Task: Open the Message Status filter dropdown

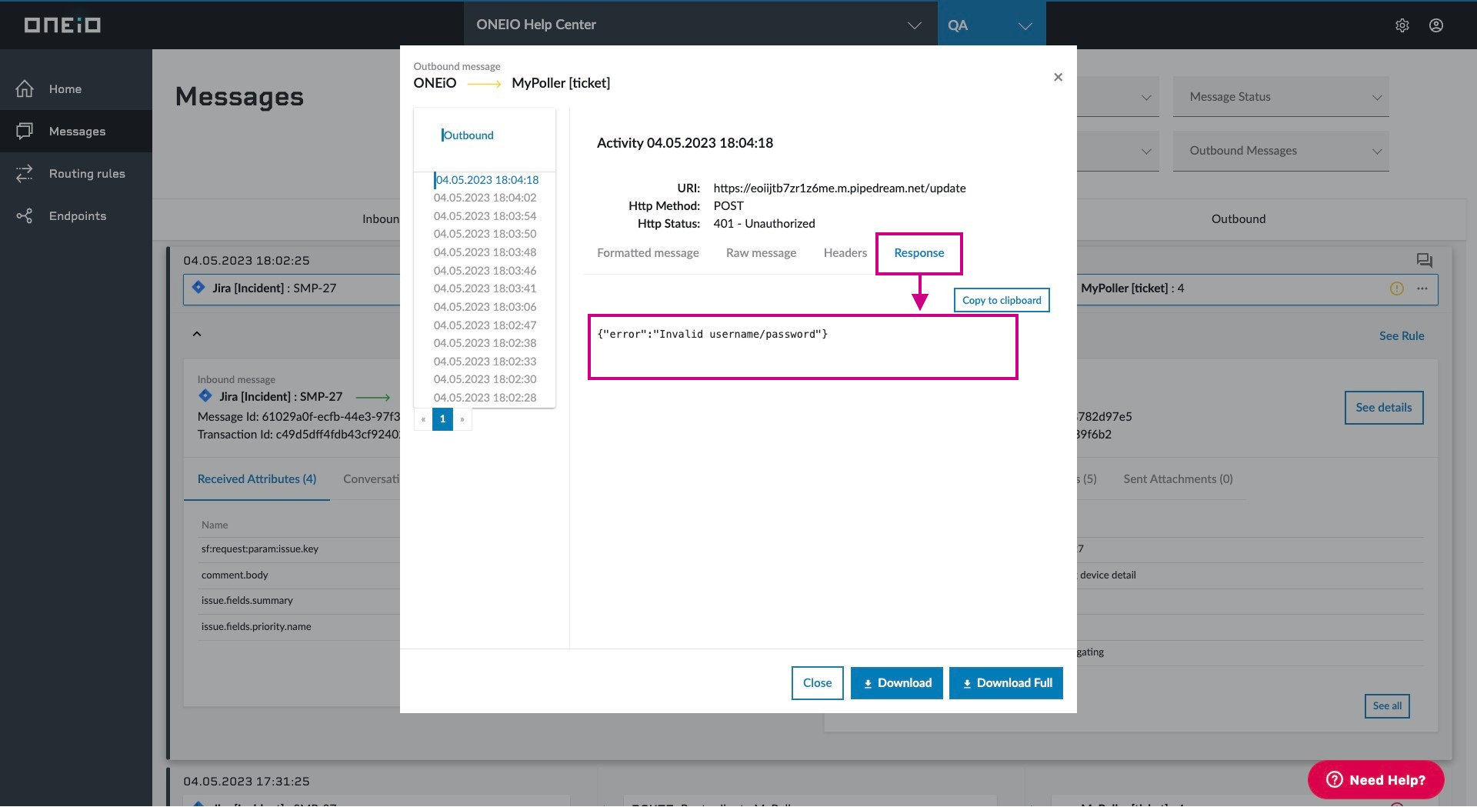Action: click(1281, 97)
